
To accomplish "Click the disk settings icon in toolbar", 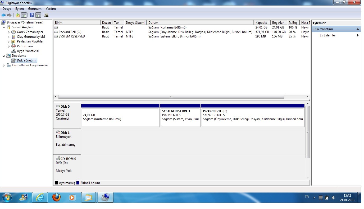I will (x=46, y=15).
